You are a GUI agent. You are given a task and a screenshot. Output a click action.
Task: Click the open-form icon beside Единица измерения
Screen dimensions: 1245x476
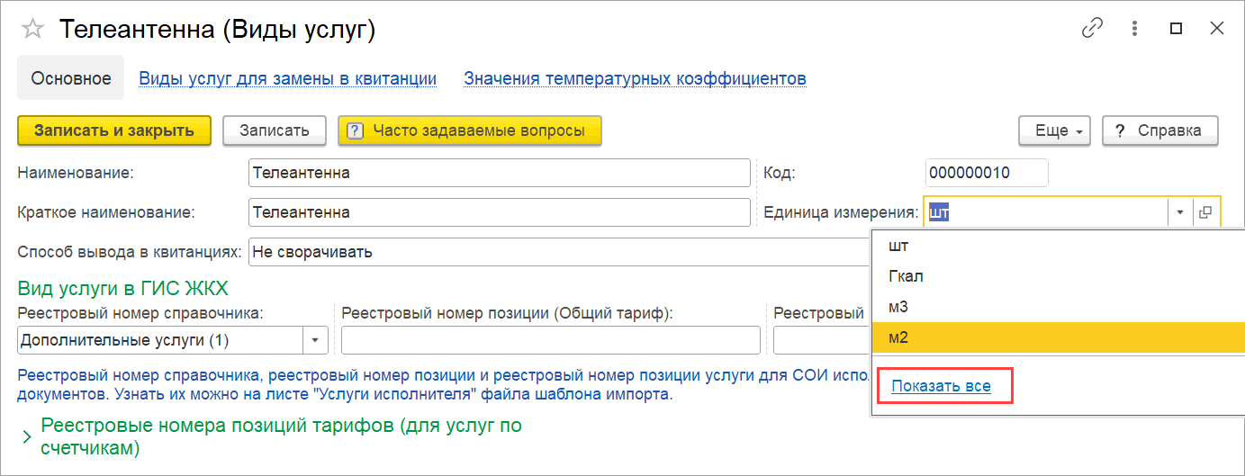point(1206,212)
